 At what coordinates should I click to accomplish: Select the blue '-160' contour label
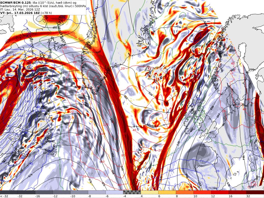20,116
